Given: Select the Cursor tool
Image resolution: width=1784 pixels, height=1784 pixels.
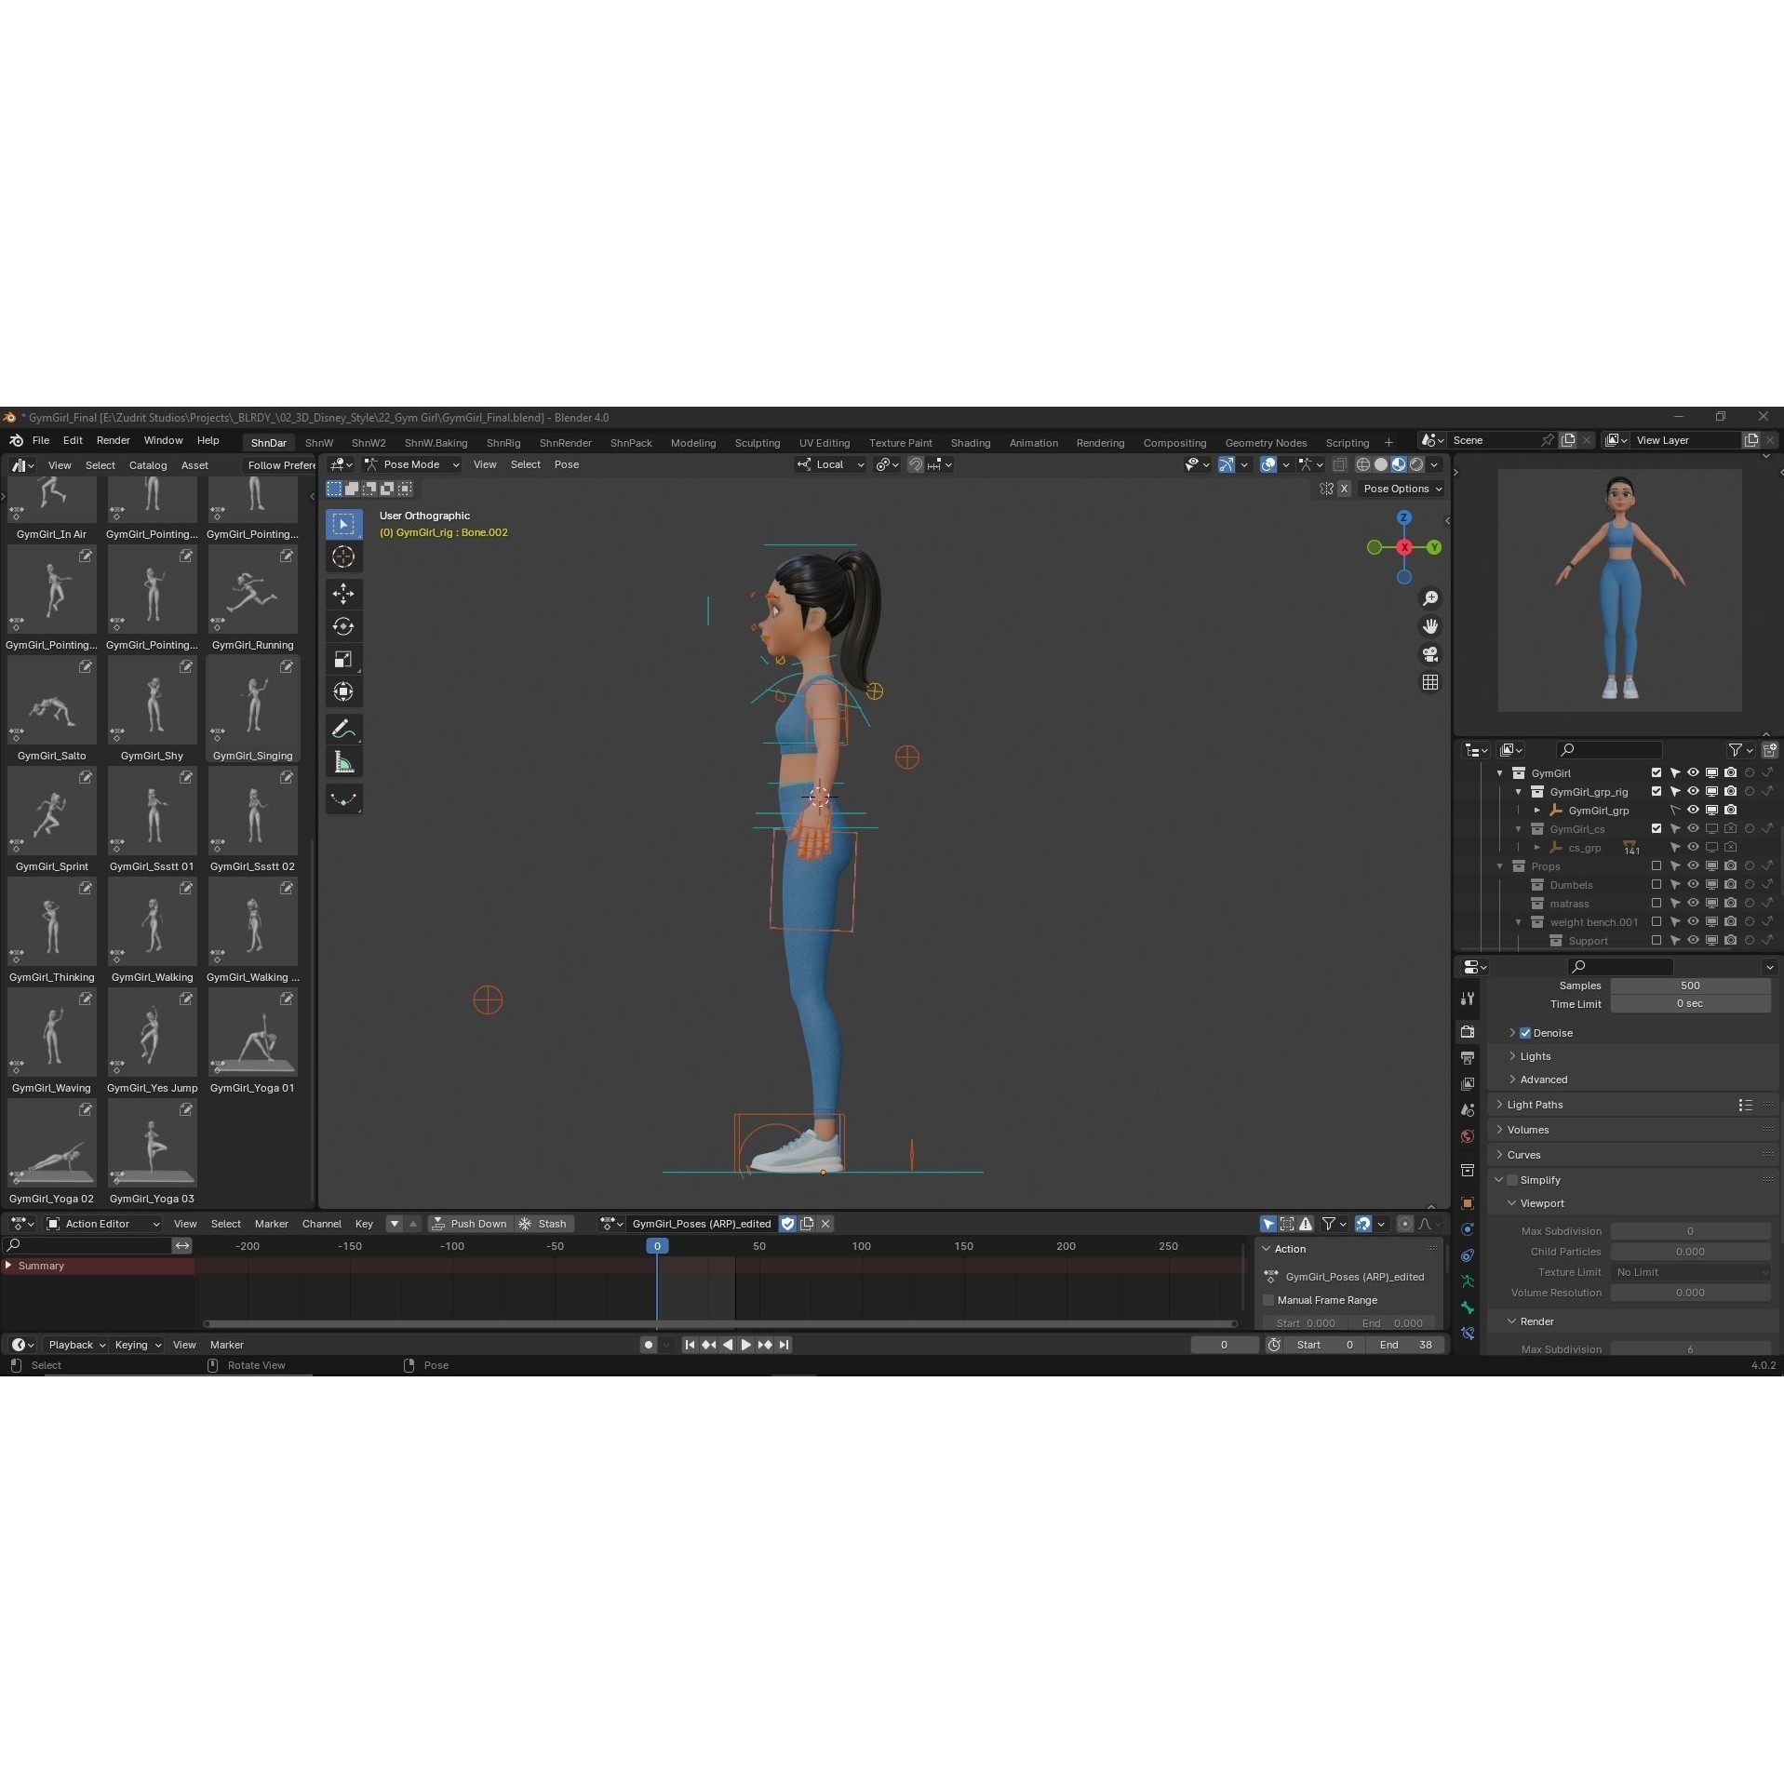Looking at the screenshot, I should pyautogui.click(x=343, y=557).
